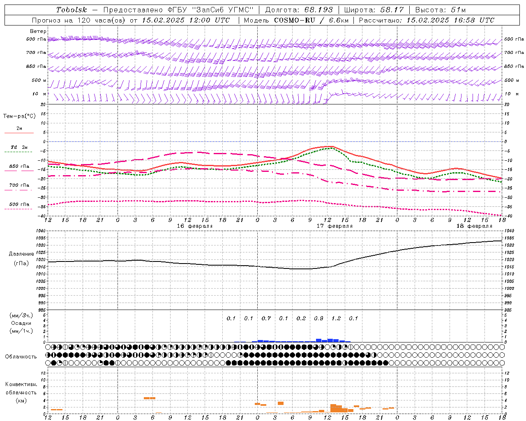Click the Облачность panel label
Screen dimensions: 526x421
[21, 357]
